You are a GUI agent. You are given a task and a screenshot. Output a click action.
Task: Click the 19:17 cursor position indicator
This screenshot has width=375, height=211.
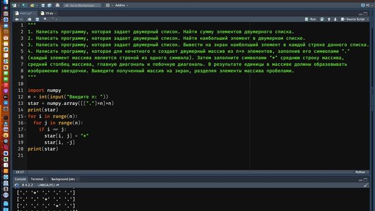click(19, 172)
